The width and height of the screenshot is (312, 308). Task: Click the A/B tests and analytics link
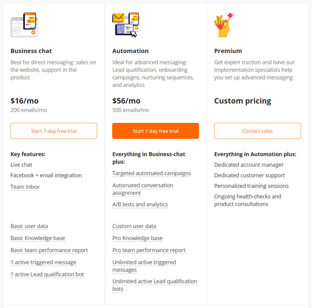point(140,204)
